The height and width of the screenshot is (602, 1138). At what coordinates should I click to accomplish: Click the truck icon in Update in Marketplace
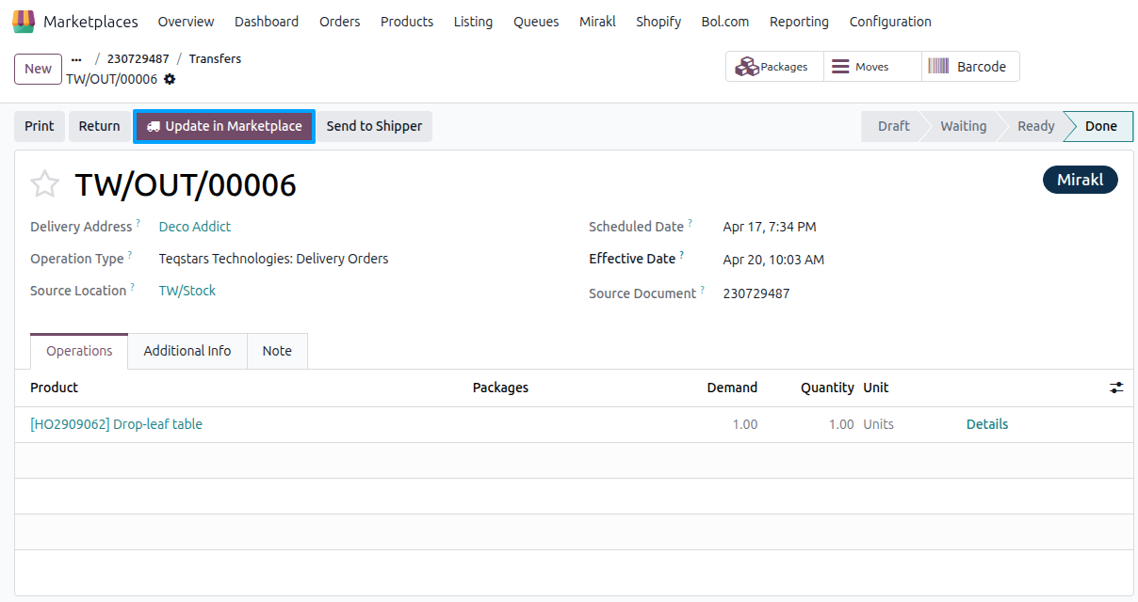[154, 126]
